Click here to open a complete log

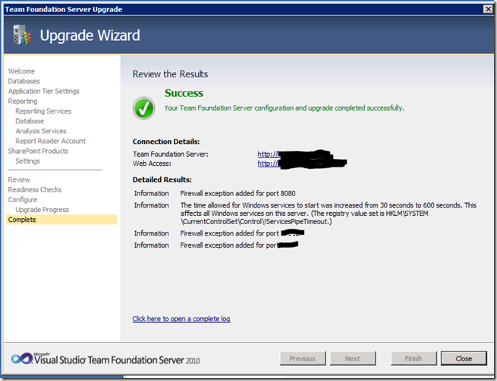click(x=181, y=319)
